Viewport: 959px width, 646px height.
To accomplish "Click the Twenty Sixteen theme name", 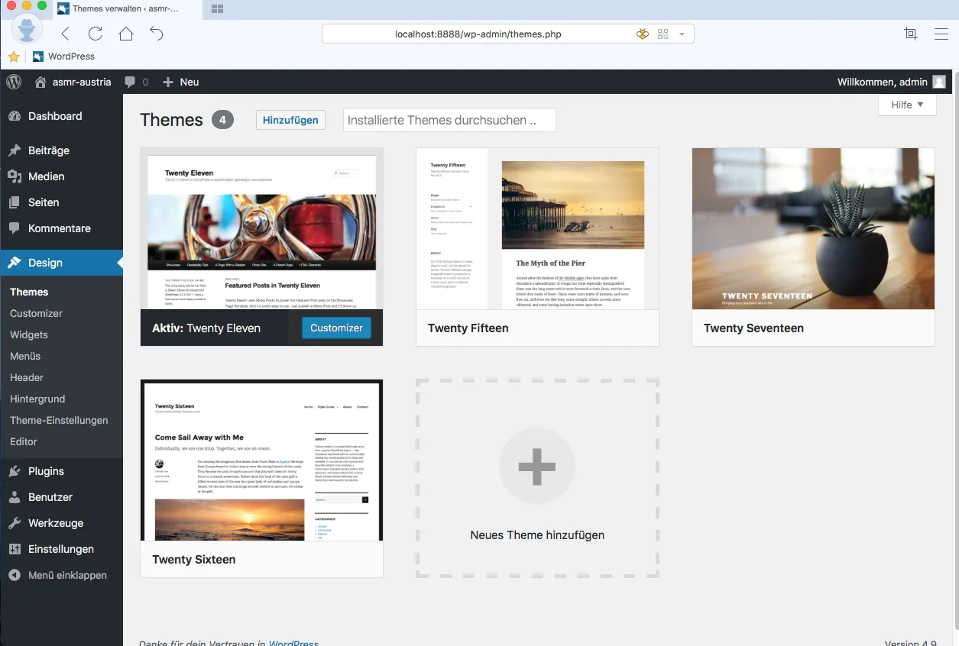I will point(194,560).
